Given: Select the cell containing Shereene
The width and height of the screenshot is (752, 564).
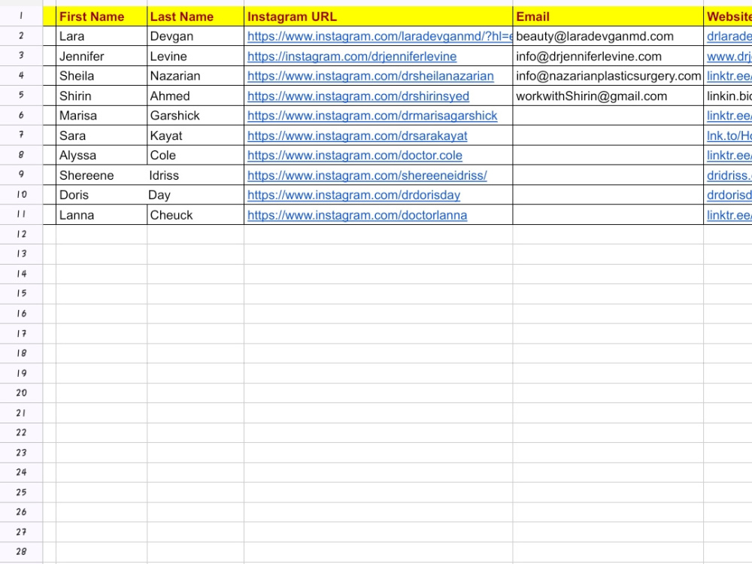Looking at the screenshot, I should 102,176.
